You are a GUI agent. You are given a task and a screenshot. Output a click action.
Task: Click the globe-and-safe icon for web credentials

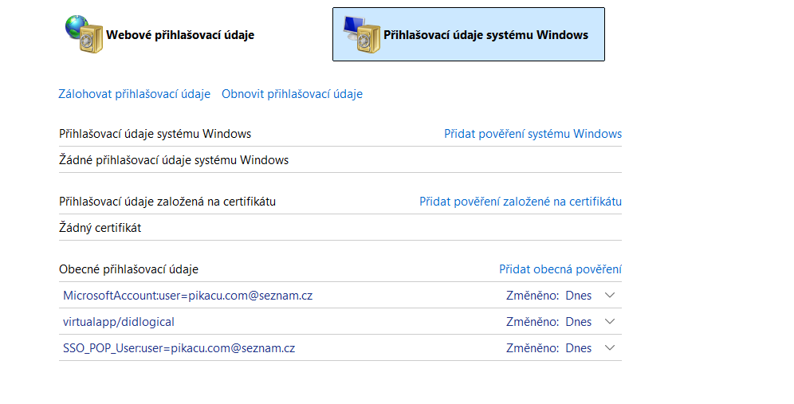click(x=84, y=34)
